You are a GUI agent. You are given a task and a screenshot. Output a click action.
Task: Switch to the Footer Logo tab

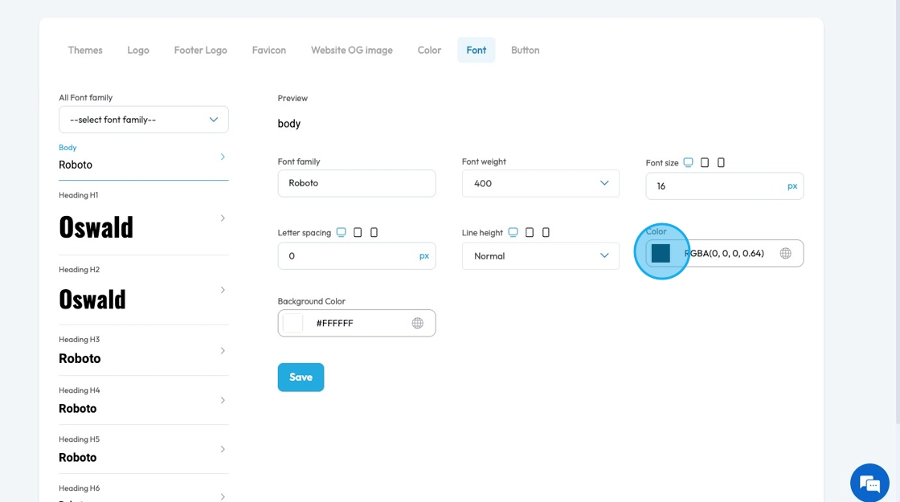tap(200, 50)
